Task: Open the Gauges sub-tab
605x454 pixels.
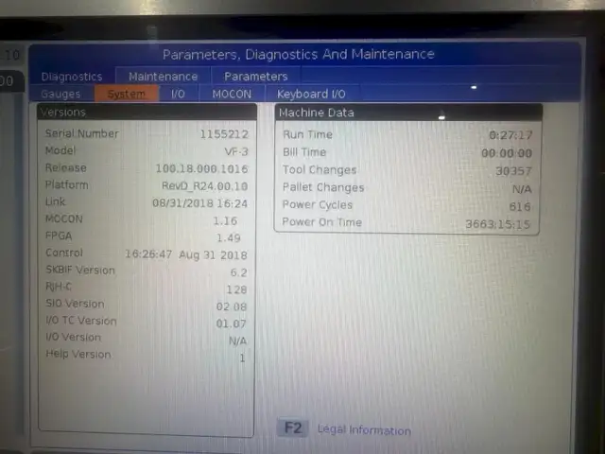Action: 60,94
